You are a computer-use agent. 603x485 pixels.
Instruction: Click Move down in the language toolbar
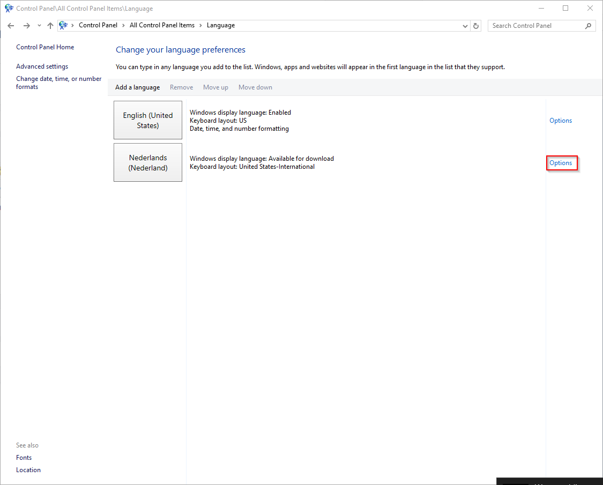tap(255, 87)
